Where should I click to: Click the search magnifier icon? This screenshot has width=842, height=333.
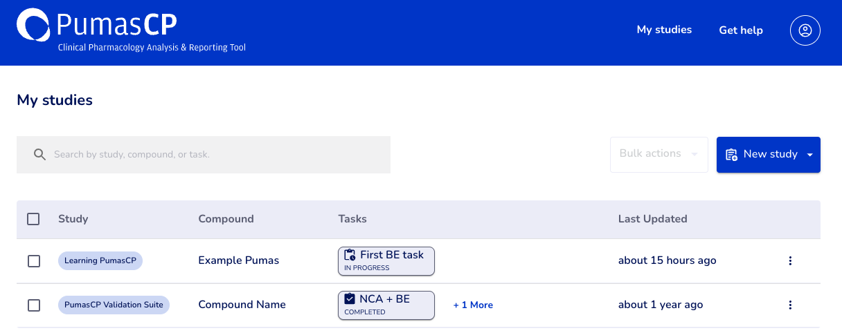tap(39, 154)
